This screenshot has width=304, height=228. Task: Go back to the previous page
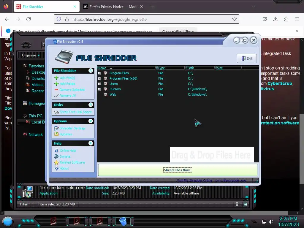(x=7, y=19)
